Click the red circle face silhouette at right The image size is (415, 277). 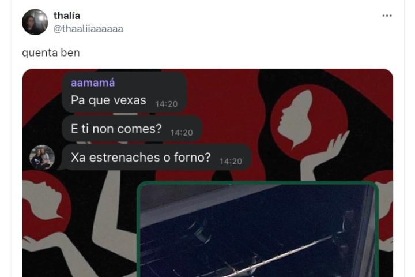pos(309,122)
